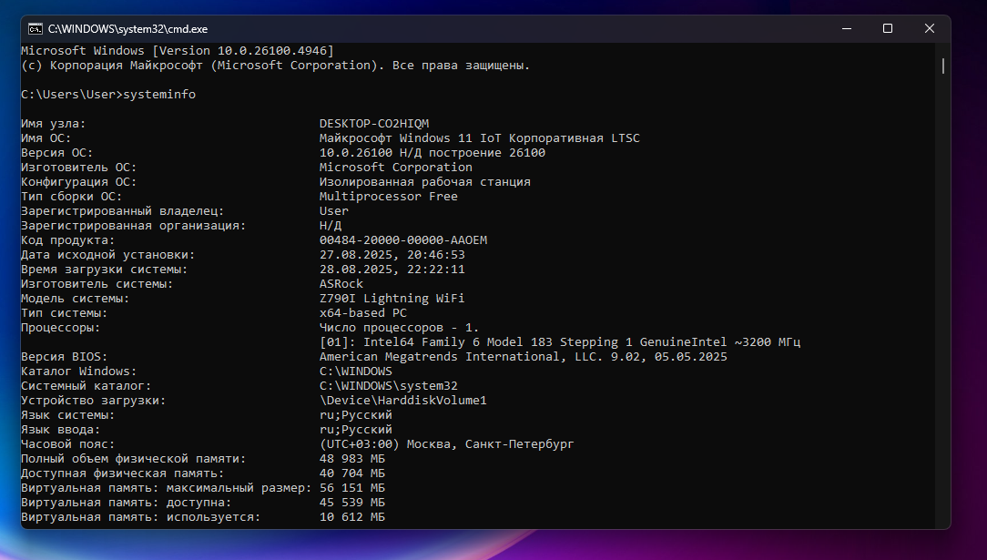Click the typed command systeminfo
Viewport: 987px width, 560px height.
[159, 95]
